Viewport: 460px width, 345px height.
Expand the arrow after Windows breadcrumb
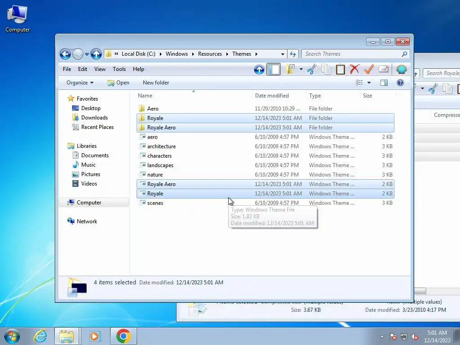click(x=193, y=54)
